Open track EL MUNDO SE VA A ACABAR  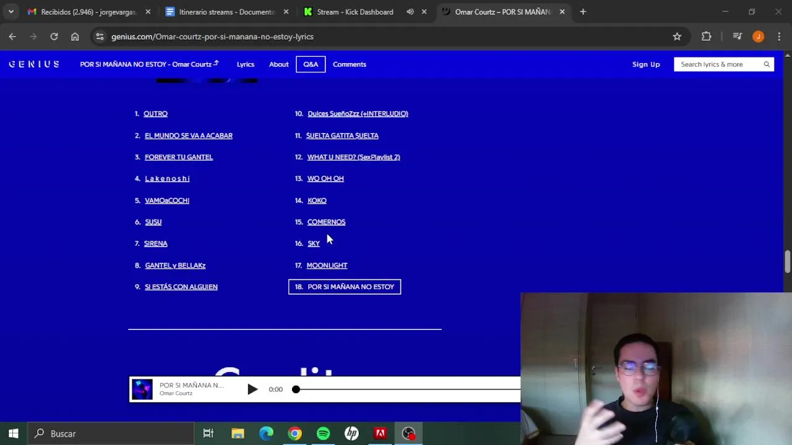[x=189, y=135]
